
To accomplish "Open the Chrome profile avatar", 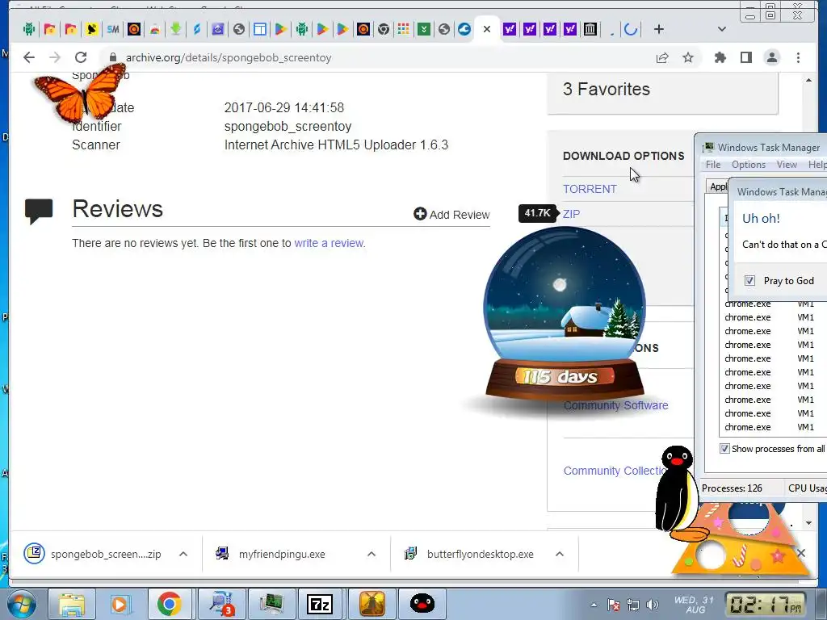I will click(x=772, y=57).
